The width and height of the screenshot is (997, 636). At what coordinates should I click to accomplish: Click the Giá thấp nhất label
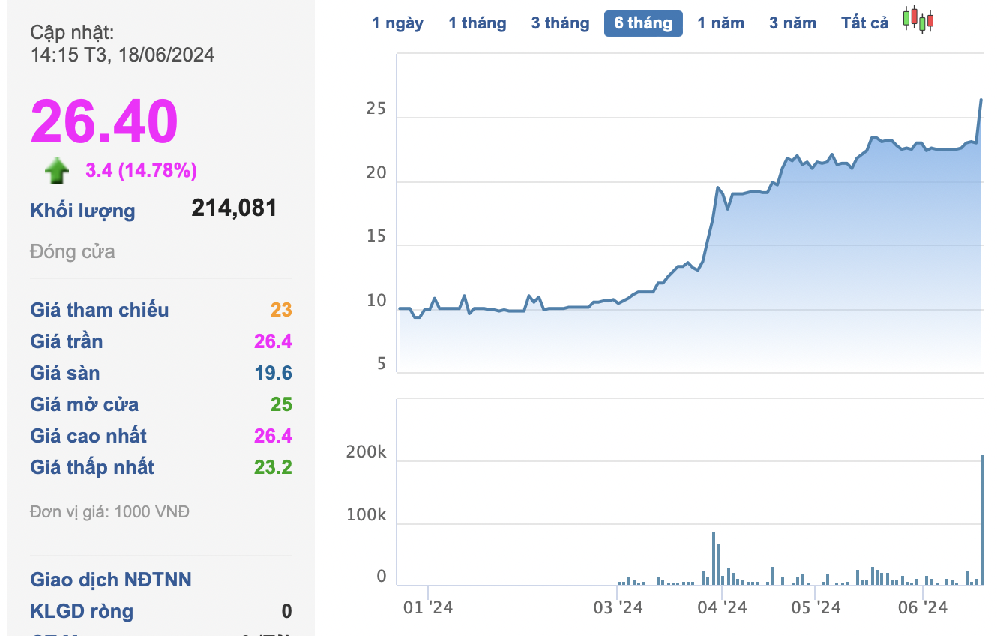coord(92,467)
